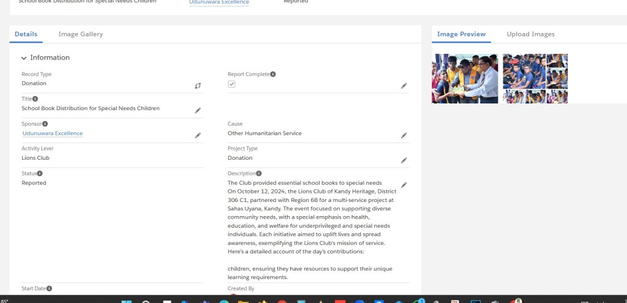Open the book handover preview photo
627x303 pixels.
tap(465, 79)
